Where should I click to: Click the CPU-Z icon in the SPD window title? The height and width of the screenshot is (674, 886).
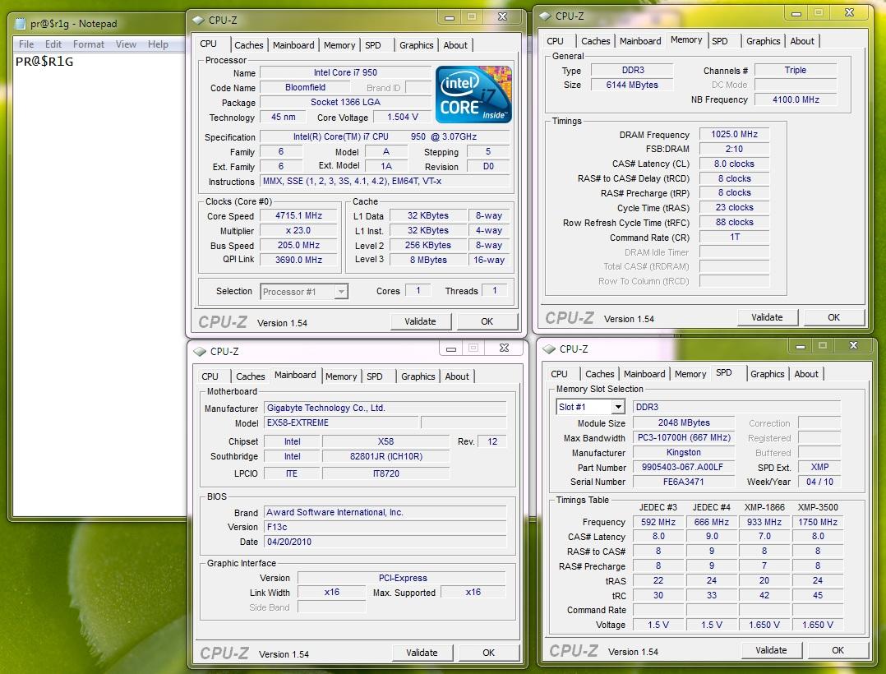pyautogui.click(x=549, y=349)
